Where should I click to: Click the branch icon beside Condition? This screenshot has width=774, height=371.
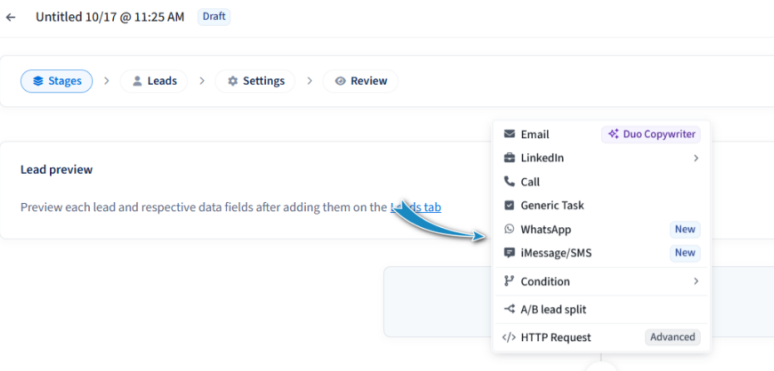[509, 281]
